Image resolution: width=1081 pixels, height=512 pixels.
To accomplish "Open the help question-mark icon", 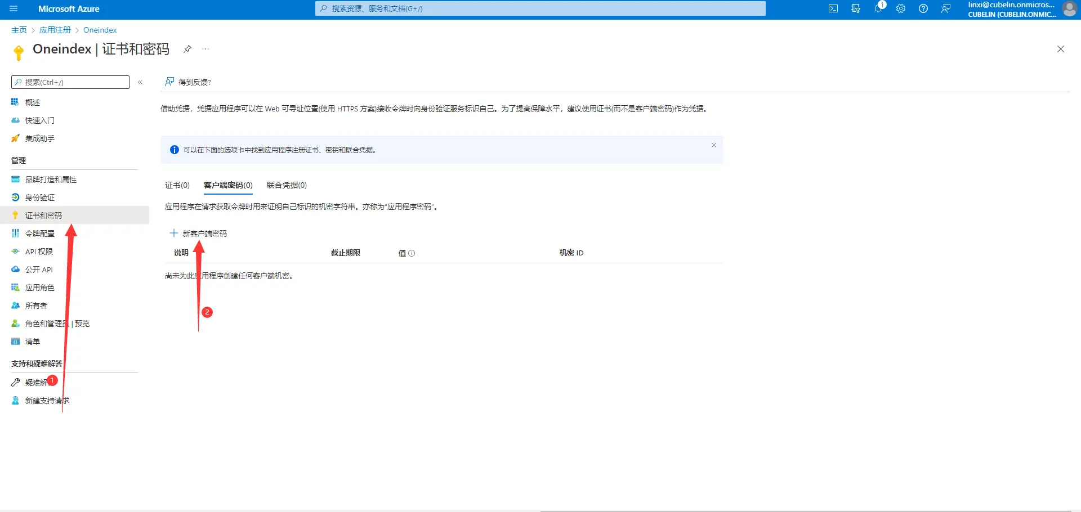I will coord(923,8).
